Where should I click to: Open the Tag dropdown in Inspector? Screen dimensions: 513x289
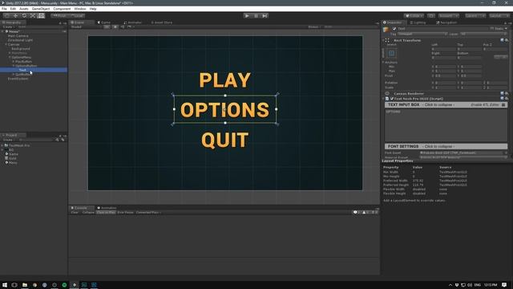tap(422, 34)
